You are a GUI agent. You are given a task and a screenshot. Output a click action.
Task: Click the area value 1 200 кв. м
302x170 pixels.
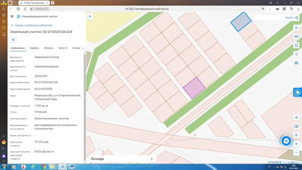pos(41,106)
